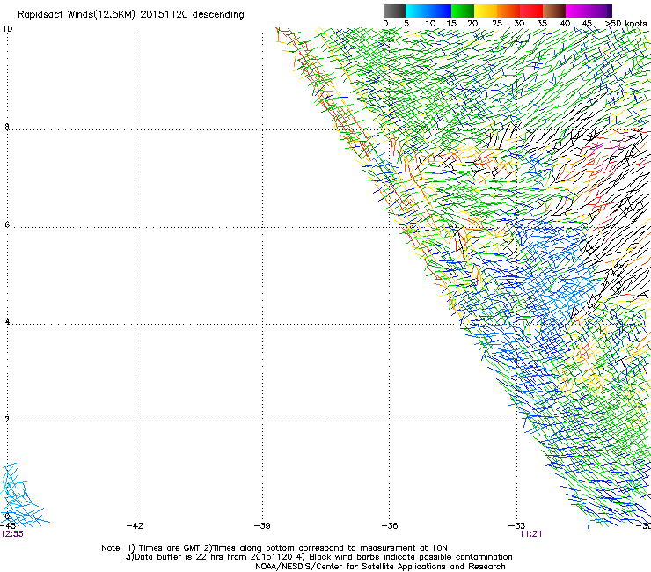This screenshot has height=572, width=651.
Task: Click the purple time stamp "12:55"
Action: [12, 534]
